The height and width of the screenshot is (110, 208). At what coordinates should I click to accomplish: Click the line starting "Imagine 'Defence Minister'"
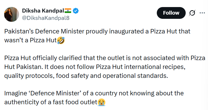pyautogui.click(x=94, y=93)
